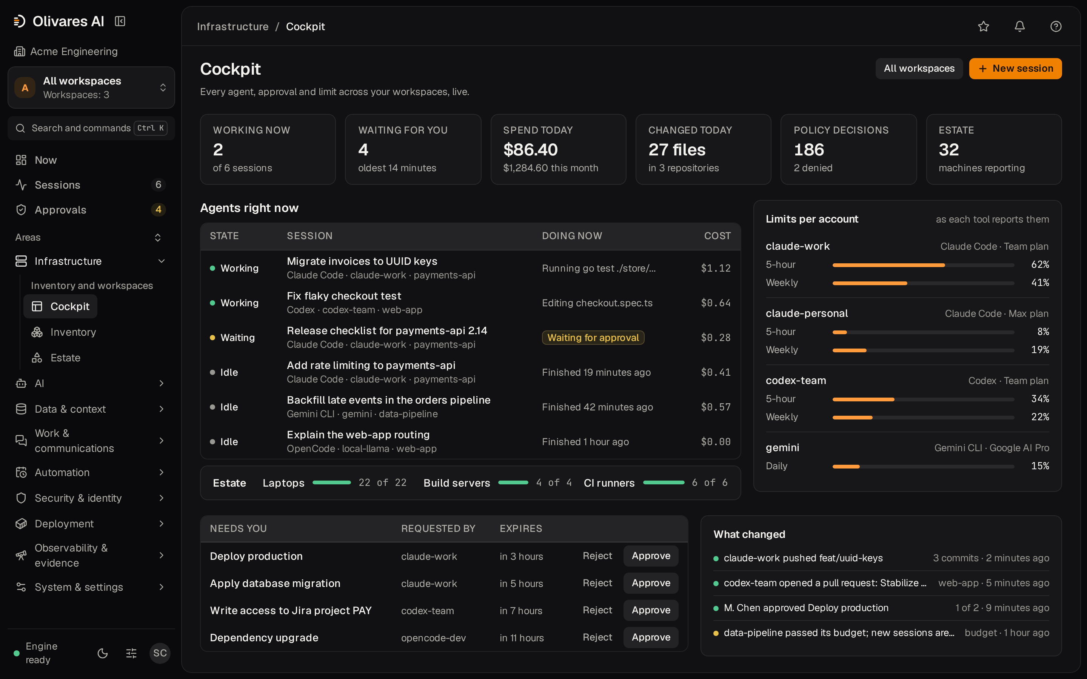Image resolution: width=1087 pixels, height=679 pixels.
Task: Click the gemini Daily usage bar
Action: (923, 466)
